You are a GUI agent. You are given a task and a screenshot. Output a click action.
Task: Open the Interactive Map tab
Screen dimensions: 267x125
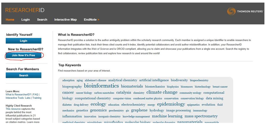[x=66, y=20]
